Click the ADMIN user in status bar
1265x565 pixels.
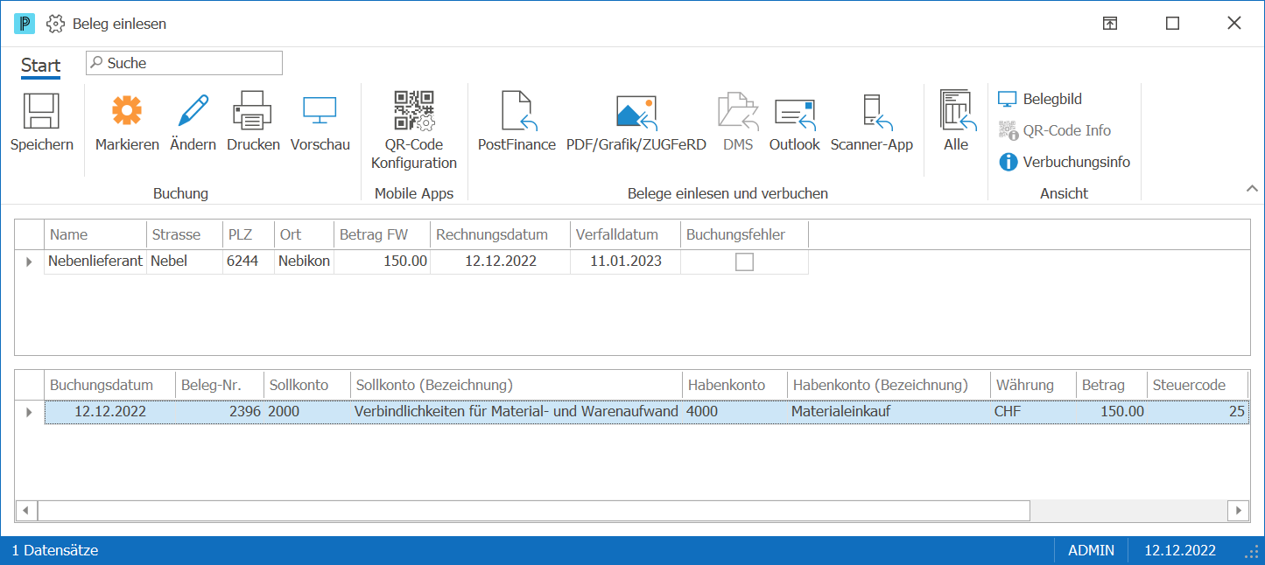(x=1091, y=550)
